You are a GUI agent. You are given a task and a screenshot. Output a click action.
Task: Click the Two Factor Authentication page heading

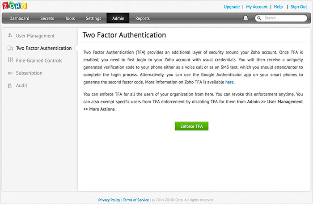124,35
